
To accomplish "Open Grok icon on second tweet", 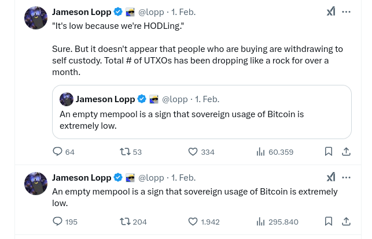I will click(330, 177).
